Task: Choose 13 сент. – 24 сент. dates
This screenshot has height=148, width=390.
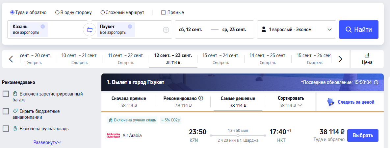Action: [x=221, y=59]
